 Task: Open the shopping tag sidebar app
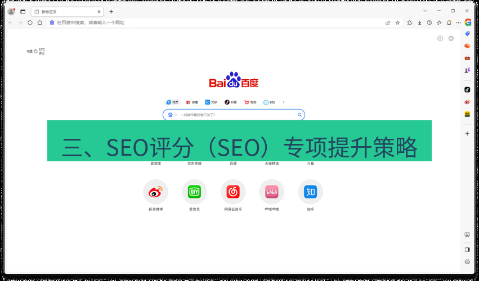[467, 34]
